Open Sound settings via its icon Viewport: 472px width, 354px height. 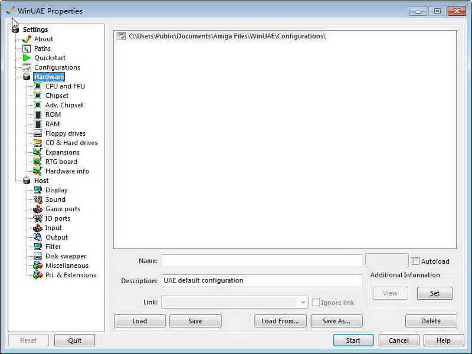point(38,199)
